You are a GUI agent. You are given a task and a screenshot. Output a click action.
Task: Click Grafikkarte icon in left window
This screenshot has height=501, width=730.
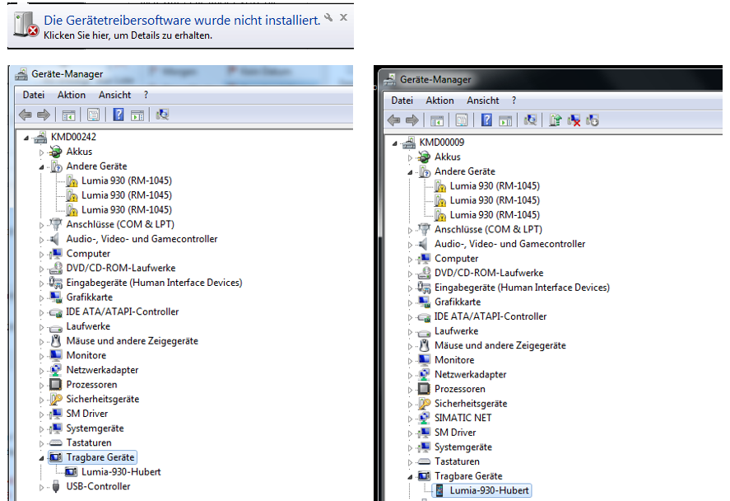tap(56, 297)
